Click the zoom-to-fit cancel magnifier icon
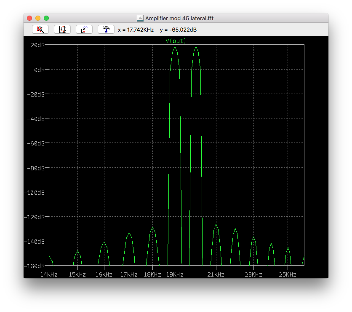 pos(40,30)
